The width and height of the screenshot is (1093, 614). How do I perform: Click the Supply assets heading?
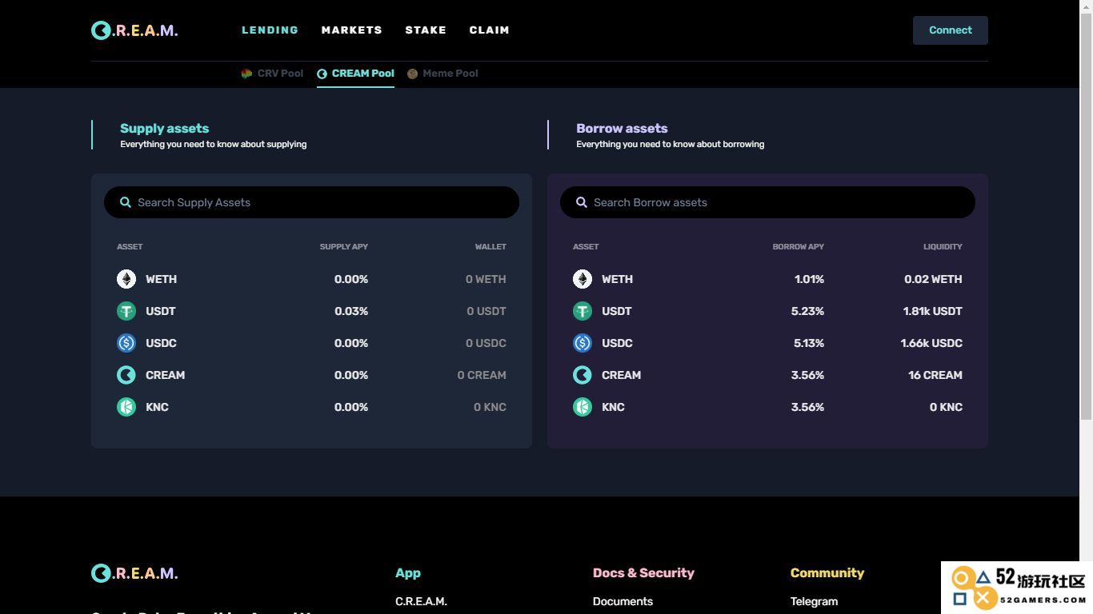[x=164, y=128]
